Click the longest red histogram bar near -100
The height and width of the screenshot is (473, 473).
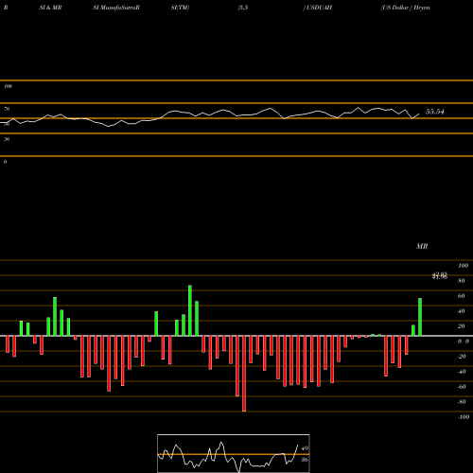point(244,374)
